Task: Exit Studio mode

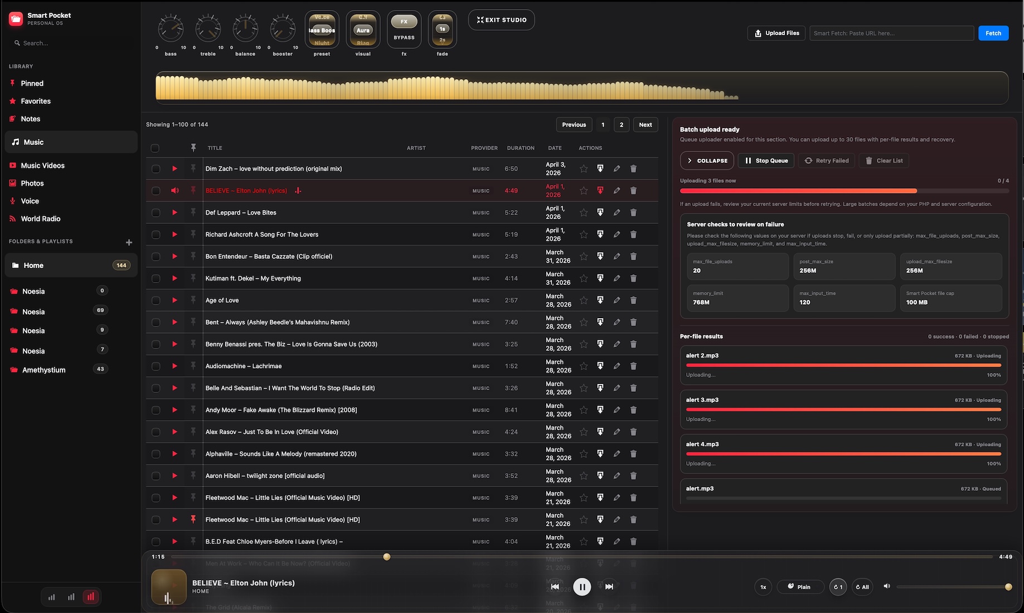Action: coord(501,20)
